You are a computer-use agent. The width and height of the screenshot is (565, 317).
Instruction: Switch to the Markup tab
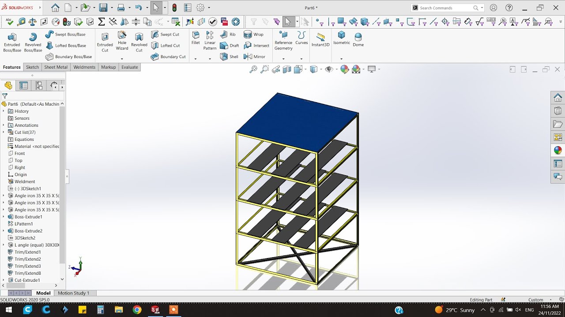[108, 67]
